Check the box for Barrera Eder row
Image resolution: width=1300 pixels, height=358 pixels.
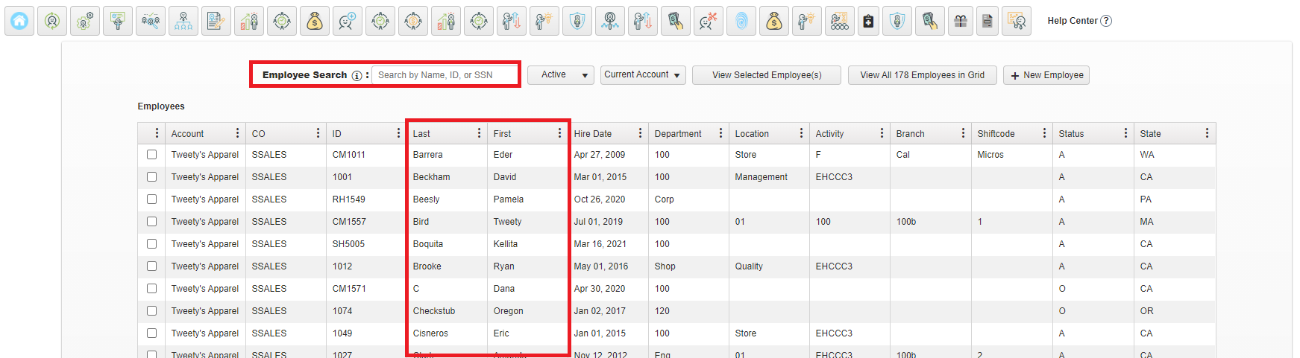[152, 155]
